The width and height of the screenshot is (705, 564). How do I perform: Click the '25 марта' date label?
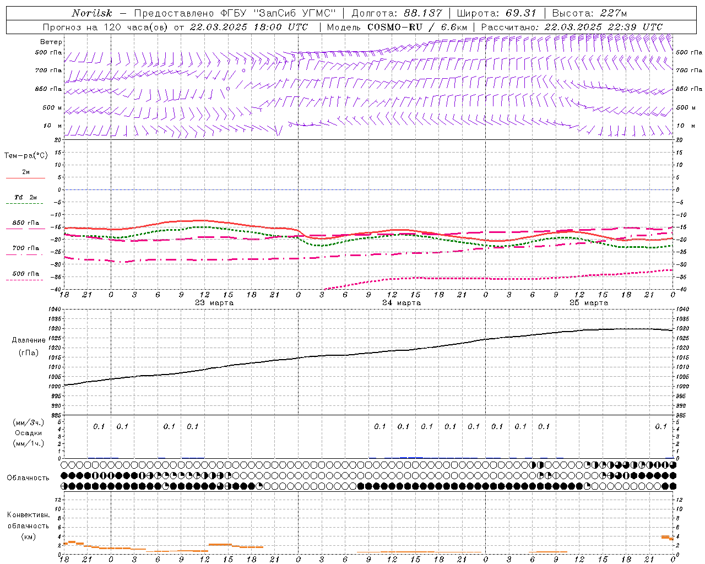589,303
